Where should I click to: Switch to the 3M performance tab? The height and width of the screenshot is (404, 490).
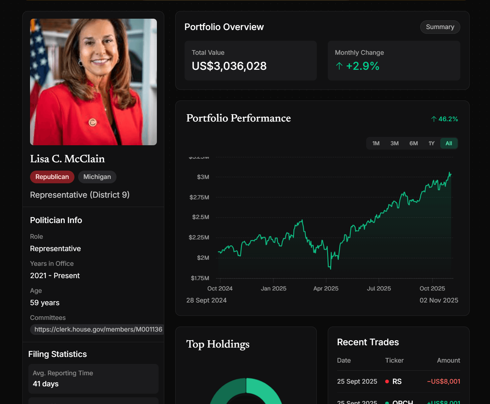[x=395, y=143]
